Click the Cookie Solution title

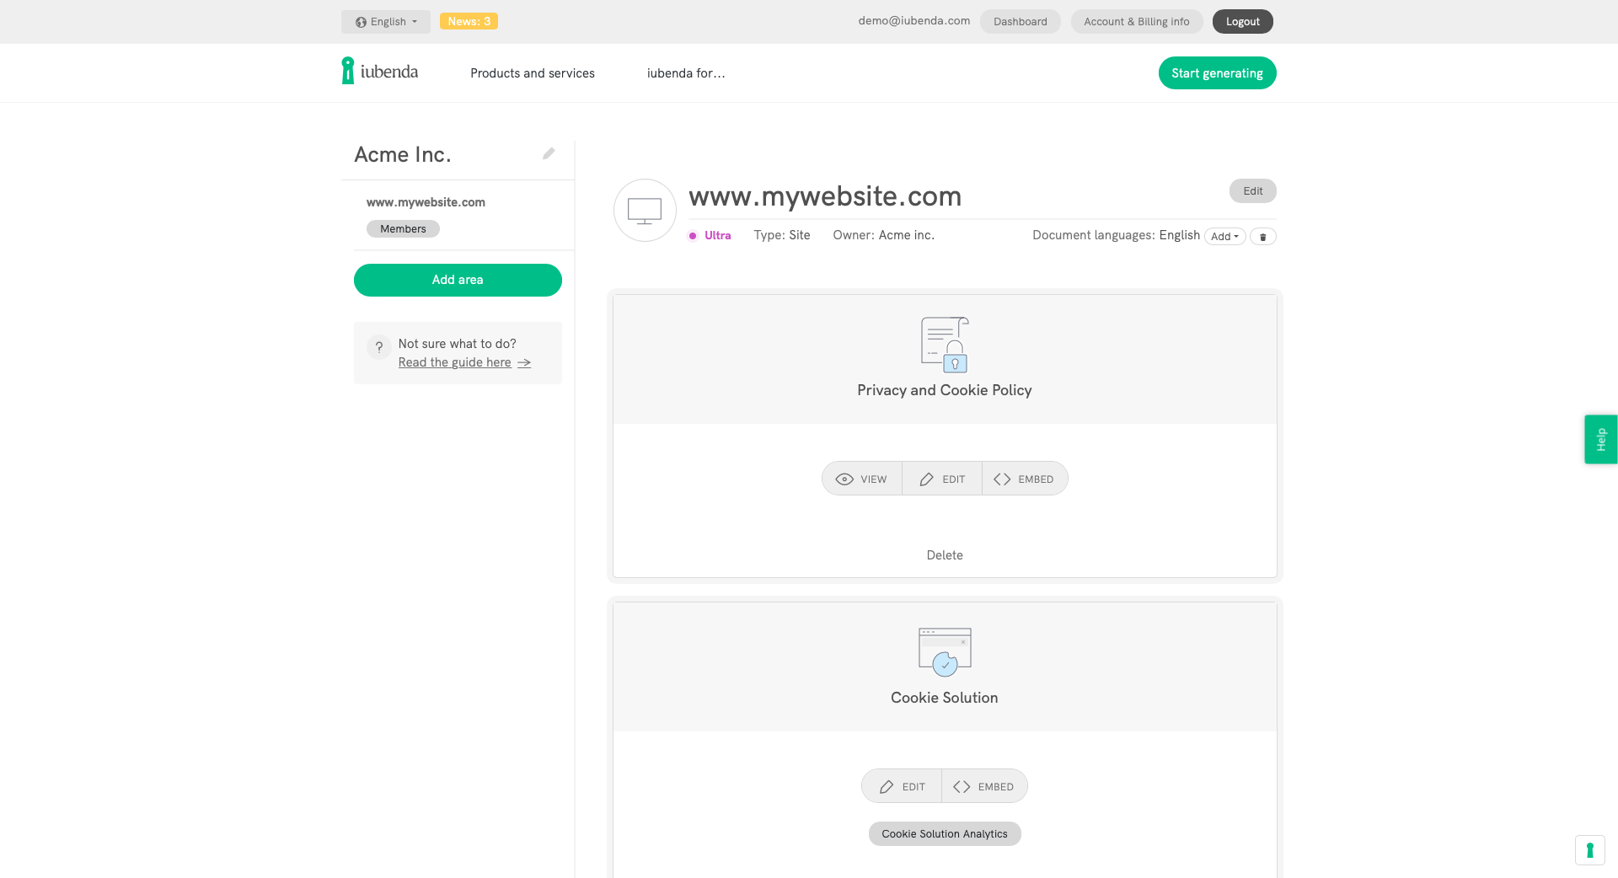point(945,698)
